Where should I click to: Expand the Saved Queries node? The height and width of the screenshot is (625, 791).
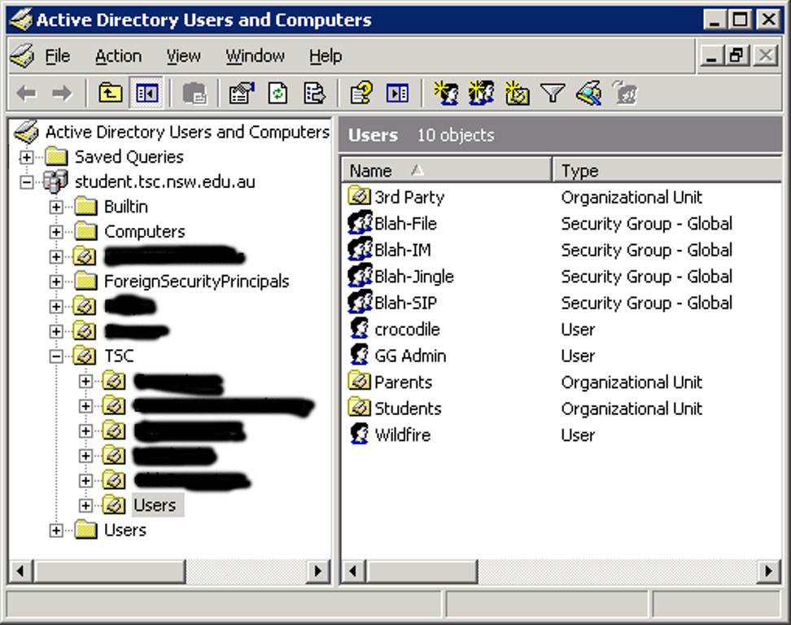(27, 157)
